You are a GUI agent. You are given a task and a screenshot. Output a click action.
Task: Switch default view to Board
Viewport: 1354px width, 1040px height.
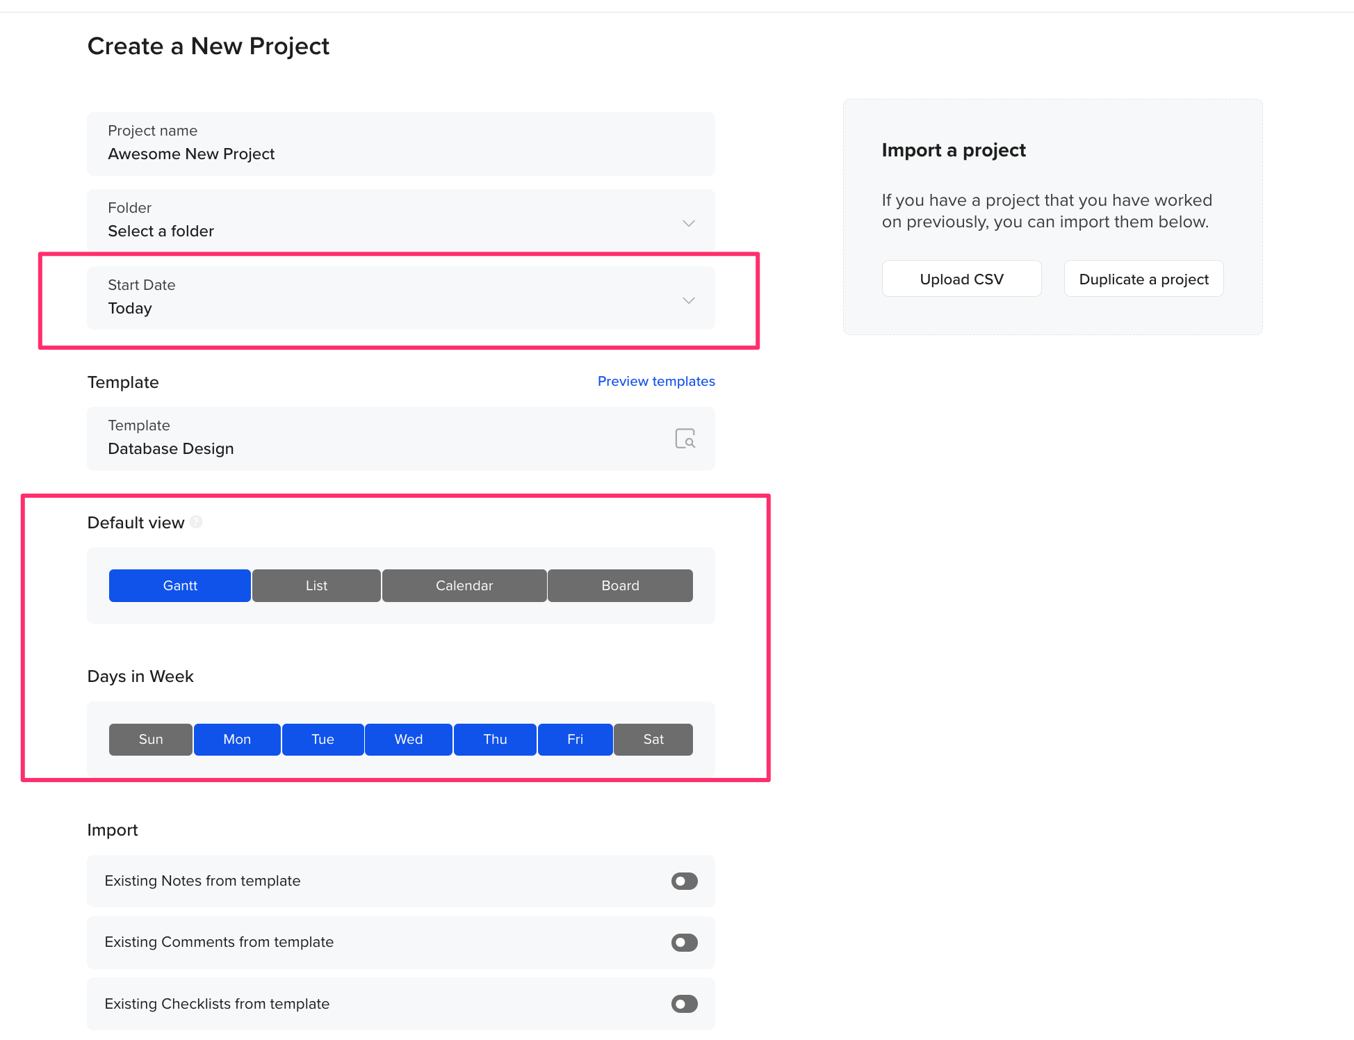(619, 585)
